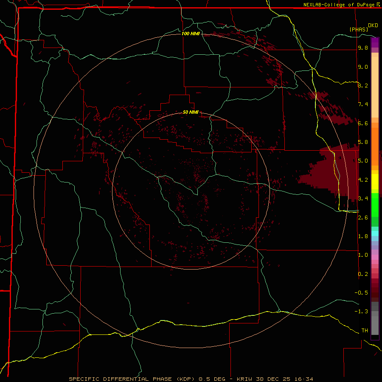Click the bright green color bar segment

click(375, 205)
